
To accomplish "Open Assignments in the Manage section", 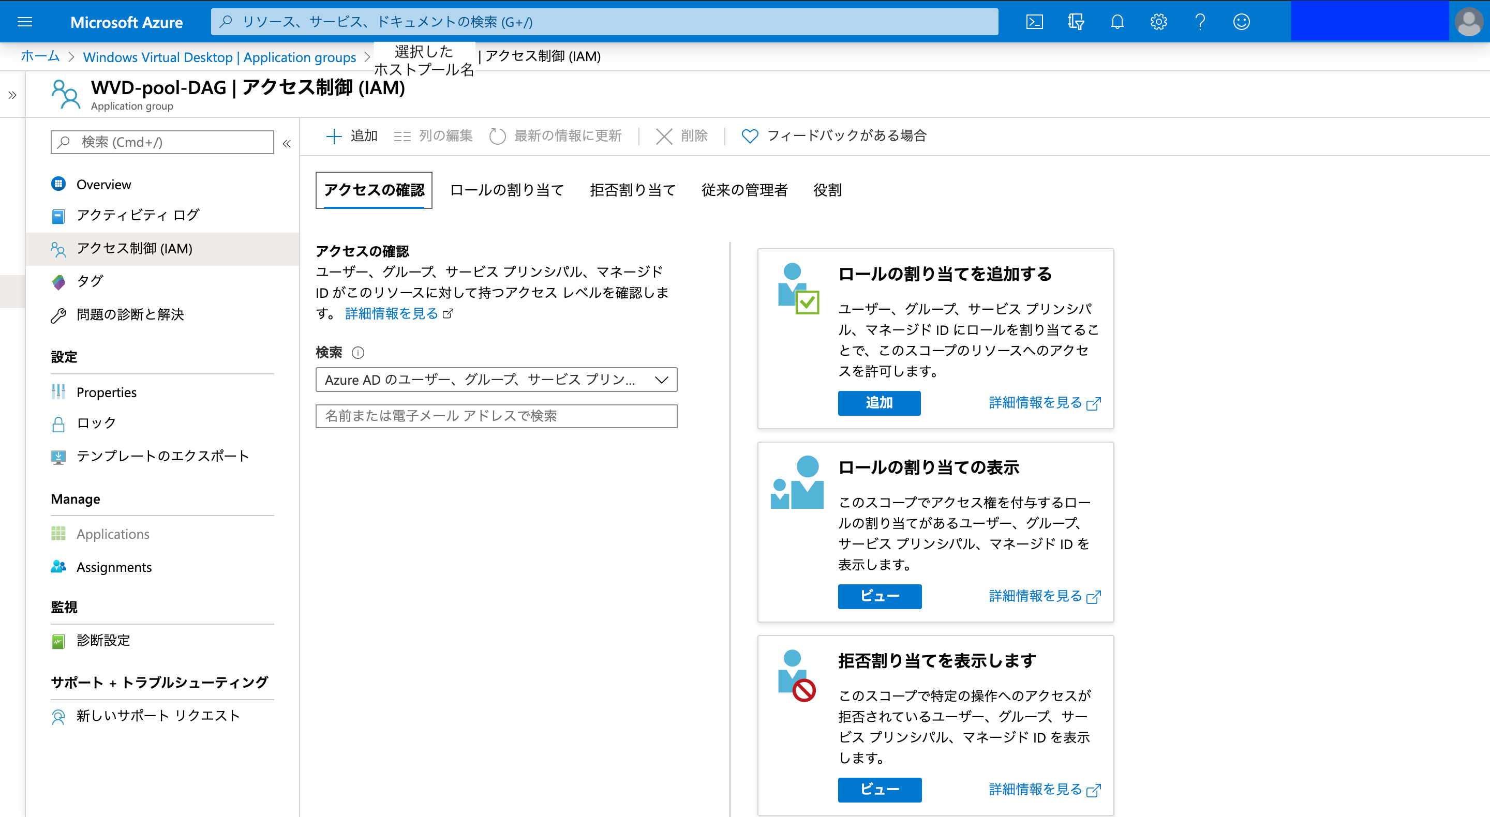I will (x=114, y=567).
